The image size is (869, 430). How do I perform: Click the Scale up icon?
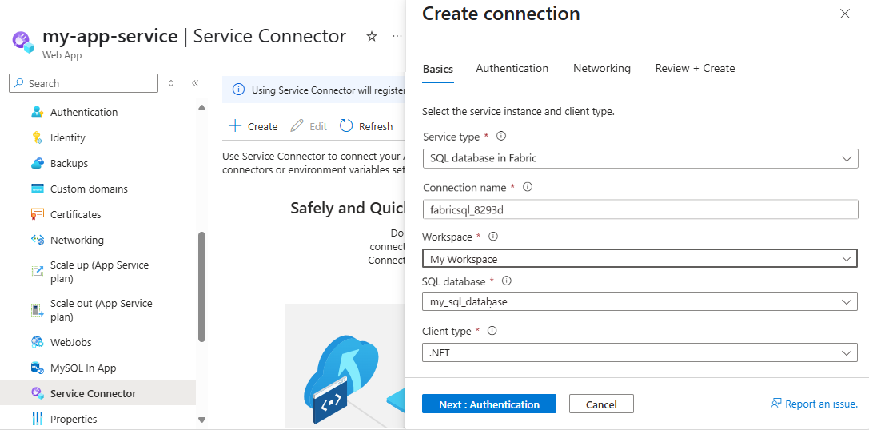point(37,272)
